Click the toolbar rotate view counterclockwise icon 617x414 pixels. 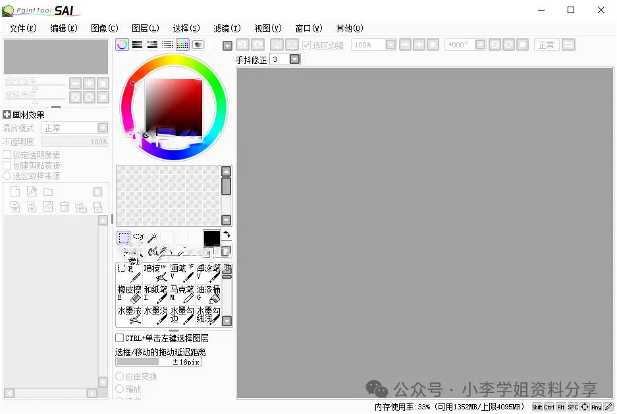coord(495,45)
